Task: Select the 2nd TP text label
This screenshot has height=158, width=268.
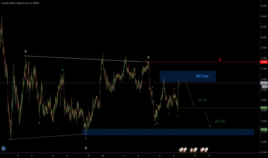Action: [220, 121]
